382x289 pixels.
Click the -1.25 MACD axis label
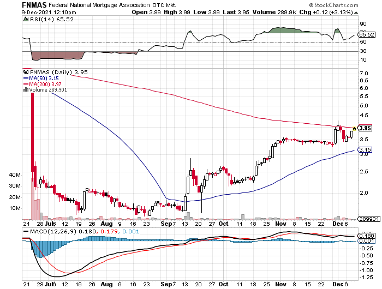pos(366,278)
